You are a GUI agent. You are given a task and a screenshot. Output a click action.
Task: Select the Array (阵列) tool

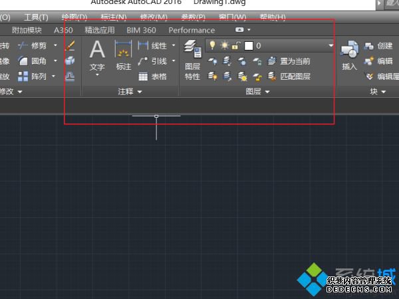33,76
